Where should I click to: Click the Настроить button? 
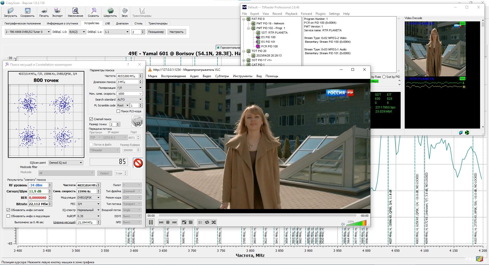tap(176, 32)
